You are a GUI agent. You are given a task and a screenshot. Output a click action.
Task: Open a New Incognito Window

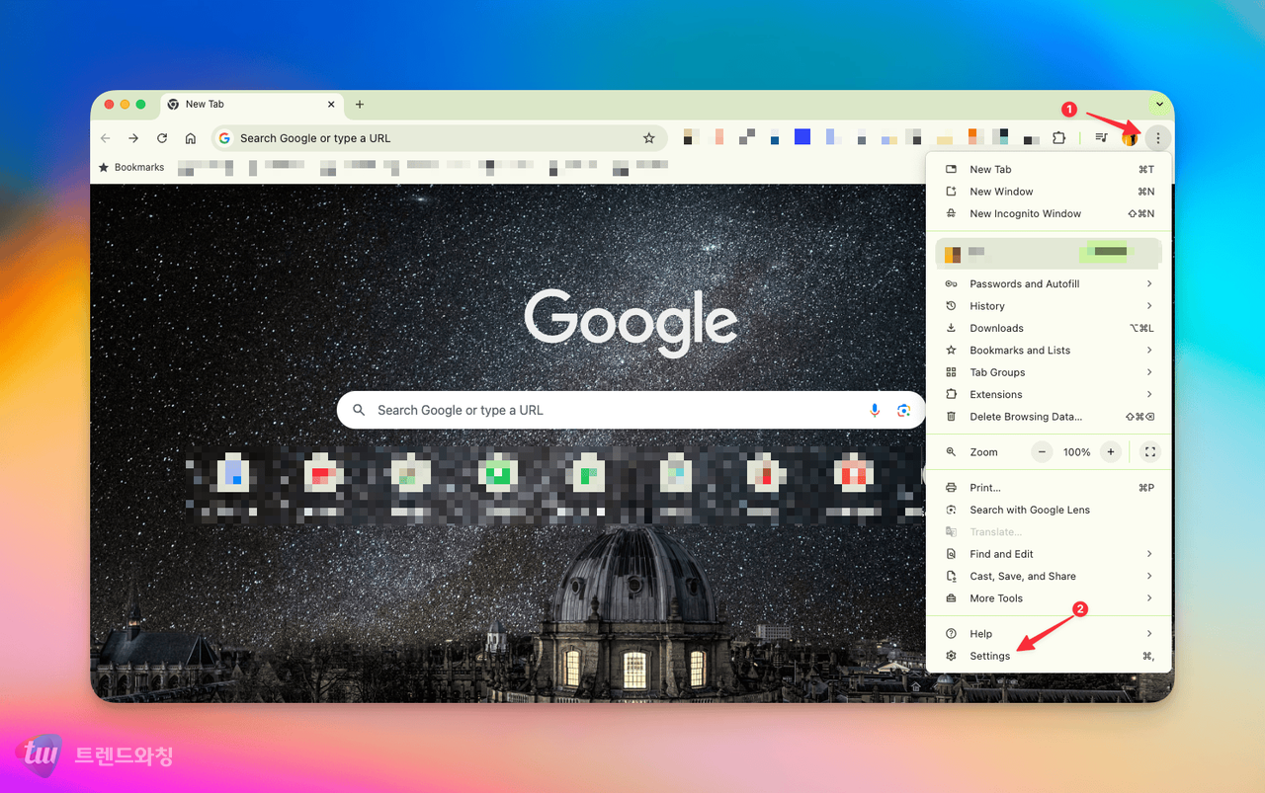click(1050, 213)
